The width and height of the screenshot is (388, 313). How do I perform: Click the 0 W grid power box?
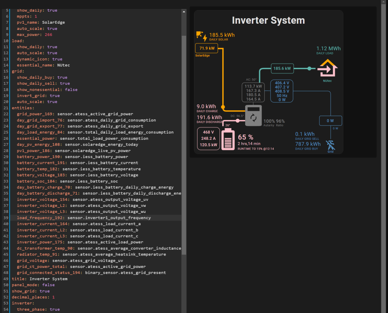(330, 121)
